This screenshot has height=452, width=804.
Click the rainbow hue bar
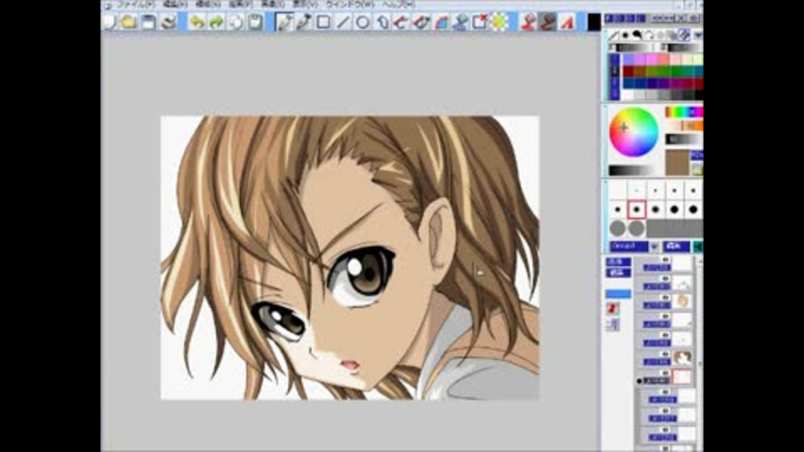click(x=684, y=111)
